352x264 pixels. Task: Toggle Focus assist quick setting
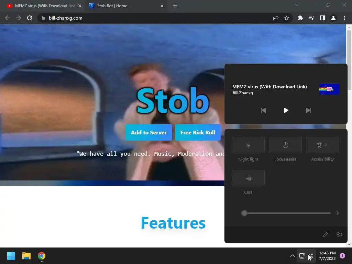point(285,145)
